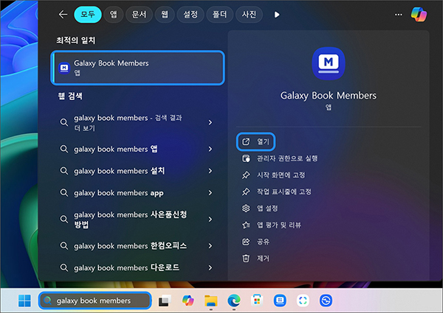The height and width of the screenshot is (313, 443).
Task: Open web suggestion 'galaxy book members 앱'
Action: (x=137, y=149)
